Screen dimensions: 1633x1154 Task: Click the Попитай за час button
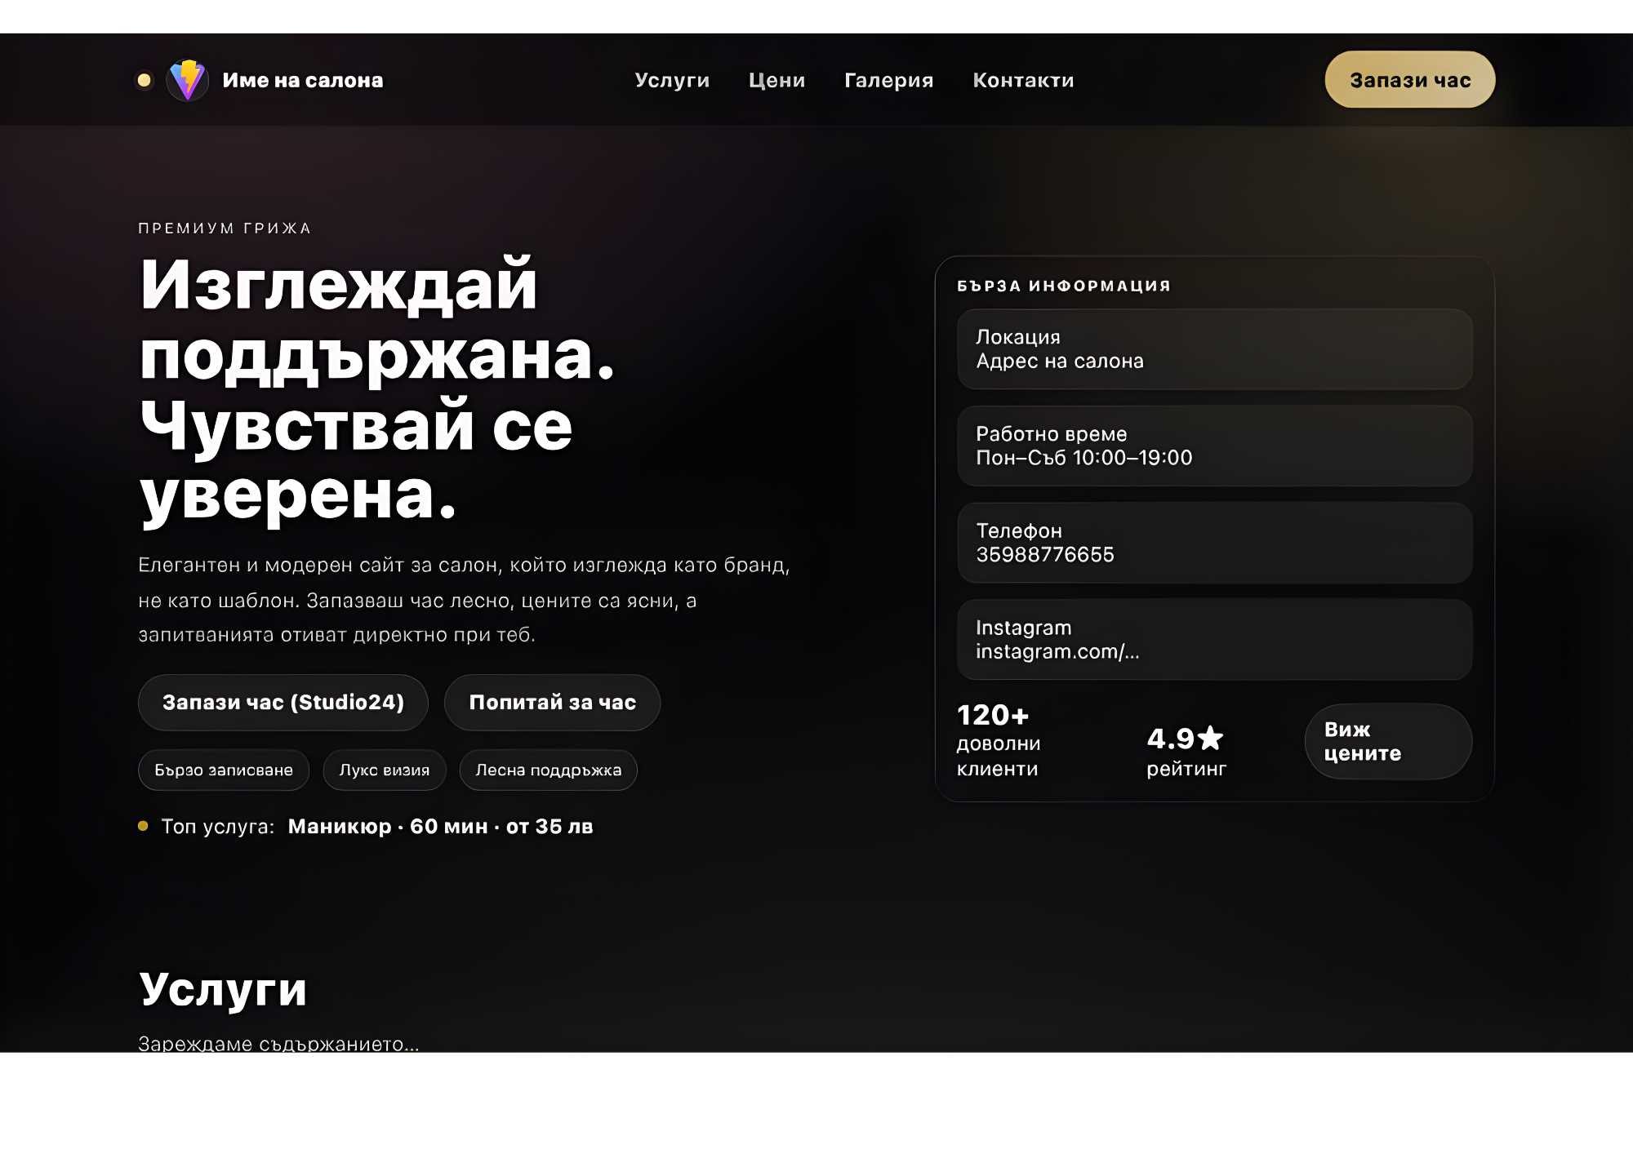[x=552, y=703]
